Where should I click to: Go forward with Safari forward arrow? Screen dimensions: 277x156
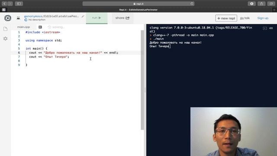pyautogui.click(x=10, y=3)
